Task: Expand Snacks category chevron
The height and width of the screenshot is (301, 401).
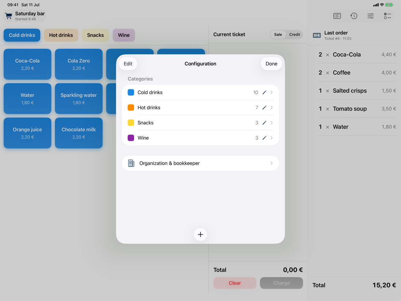Action: [272, 123]
